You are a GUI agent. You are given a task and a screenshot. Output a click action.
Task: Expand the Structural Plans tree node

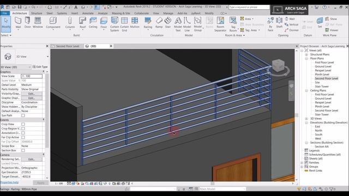pyautogui.click(x=306, y=54)
